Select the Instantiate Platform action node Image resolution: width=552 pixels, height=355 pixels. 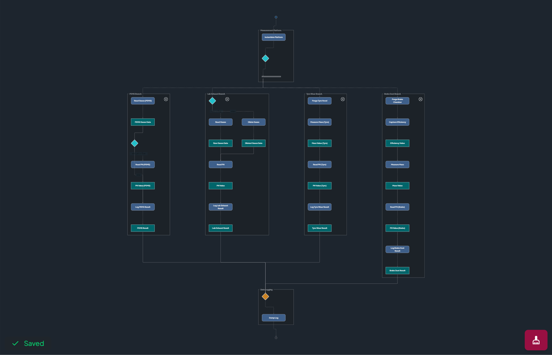pos(274,37)
